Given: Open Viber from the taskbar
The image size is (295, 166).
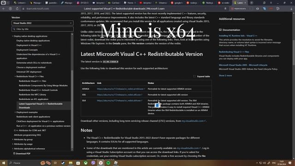Looking at the screenshot, I should tap(93, 163).
